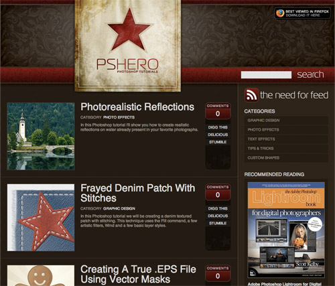Click the PSHERO red star logo
335x286 pixels.
pos(129,29)
